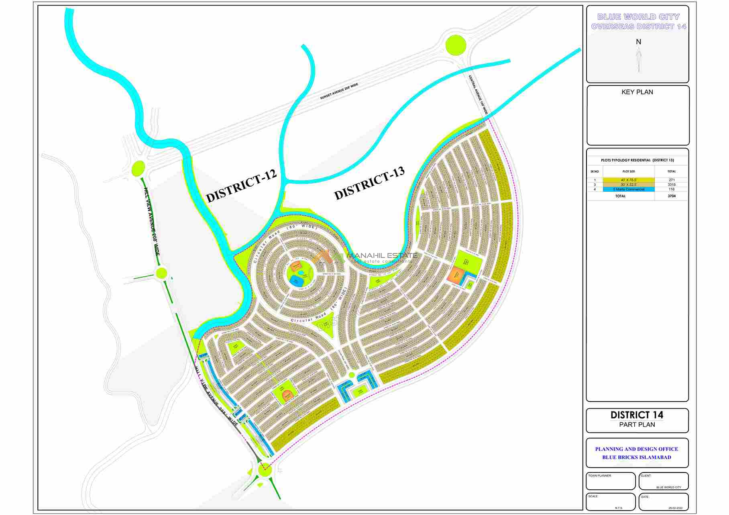Click the CLIENT label
The width and height of the screenshot is (729, 515).
(646, 476)
